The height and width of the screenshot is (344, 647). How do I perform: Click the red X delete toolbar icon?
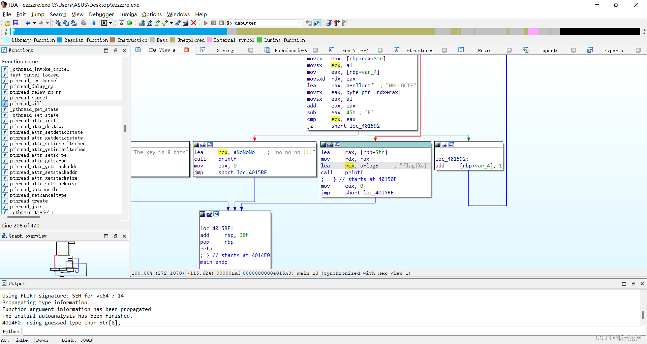pyautogui.click(x=194, y=23)
